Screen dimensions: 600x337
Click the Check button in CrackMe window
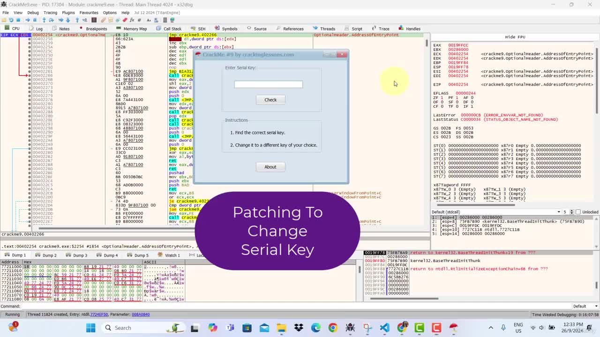pyautogui.click(x=270, y=100)
